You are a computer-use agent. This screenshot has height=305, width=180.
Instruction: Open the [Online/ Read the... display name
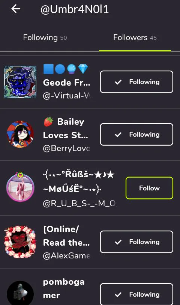[66, 236]
